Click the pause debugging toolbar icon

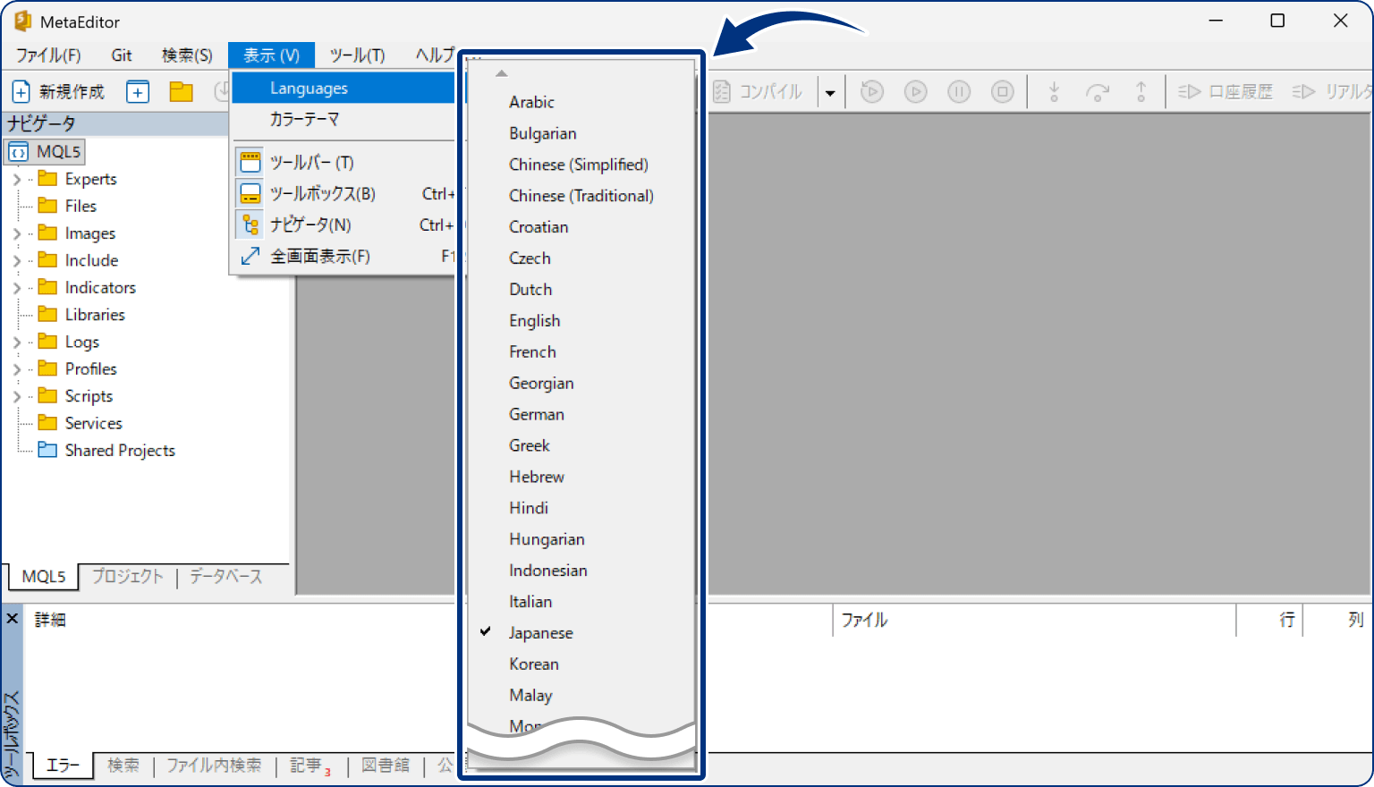(959, 92)
